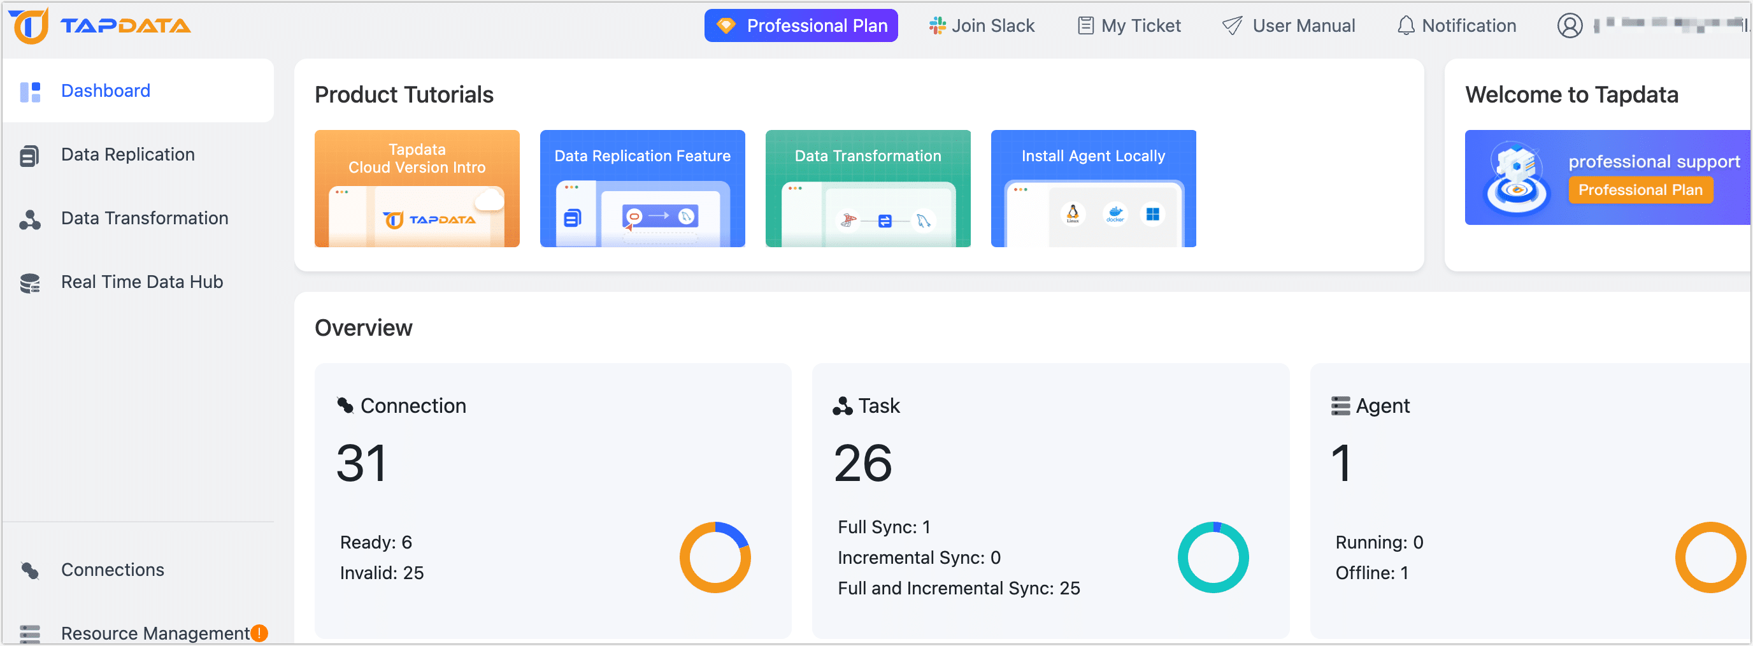Screen dimensions: 1753x646
Task: Click the Join Slack link
Action: click(x=982, y=26)
